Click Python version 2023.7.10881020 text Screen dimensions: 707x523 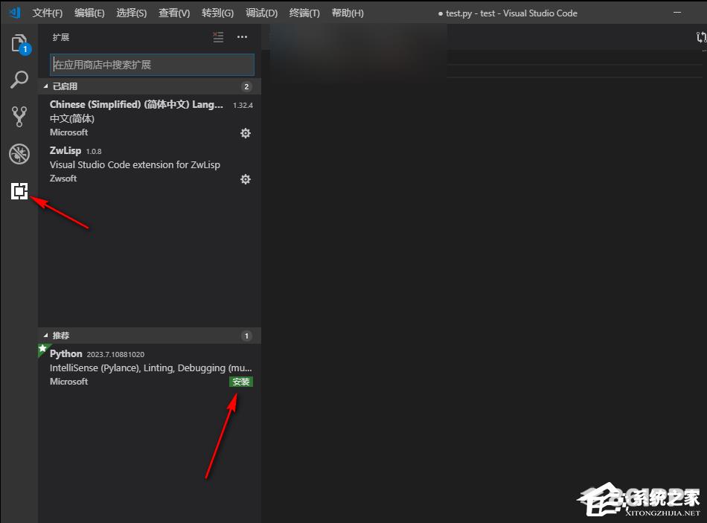(x=115, y=354)
